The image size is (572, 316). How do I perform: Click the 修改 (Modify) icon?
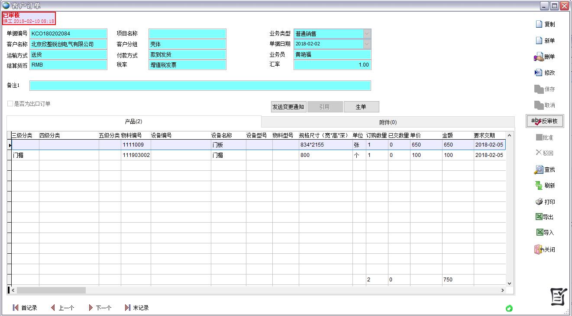pos(539,73)
